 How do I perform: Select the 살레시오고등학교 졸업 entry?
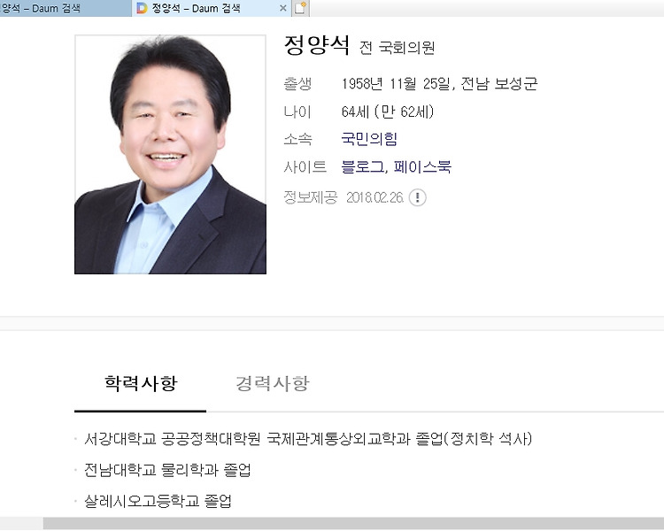158,502
